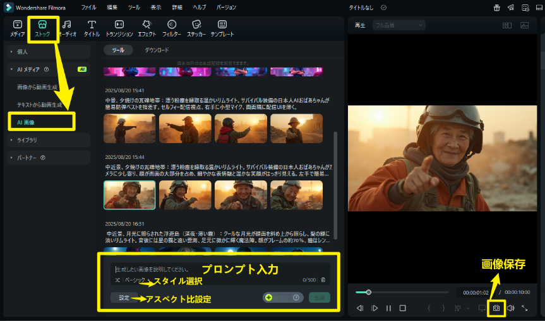The height and width of the screenshot is (321, 545).
Task: Switch to the ダウンロード tab
Action: 157,50
